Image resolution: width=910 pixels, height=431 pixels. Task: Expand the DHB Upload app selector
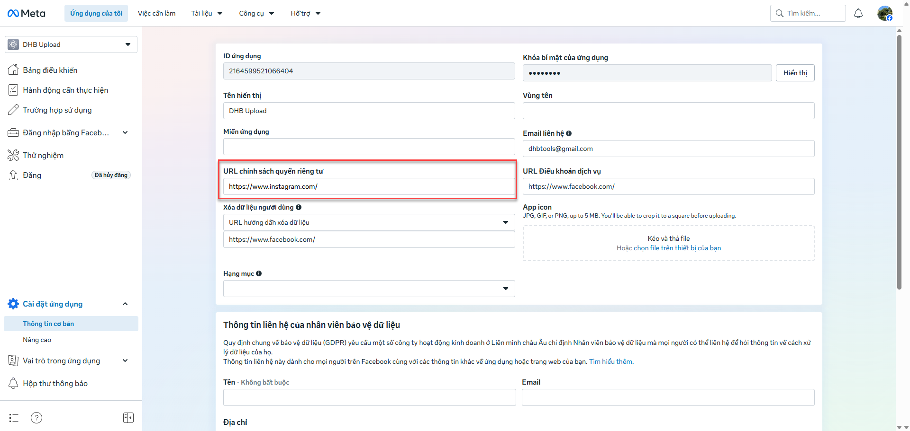[x=71, y=44]
